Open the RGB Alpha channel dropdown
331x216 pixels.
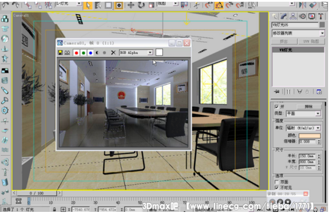point(136,52)
